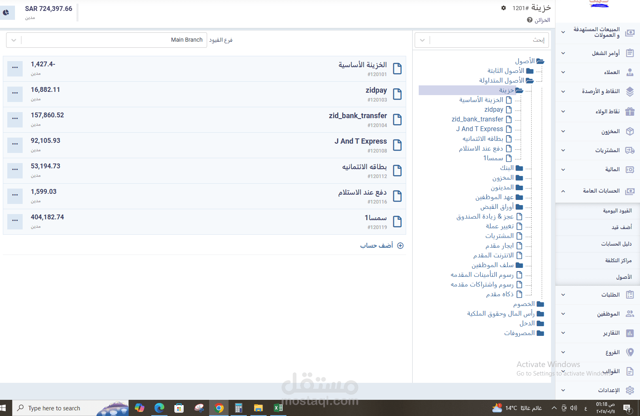Collapse the الأصول root folder in the tree
Viewport: 640px width, 416px height.
[x=540, y=61]
